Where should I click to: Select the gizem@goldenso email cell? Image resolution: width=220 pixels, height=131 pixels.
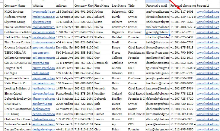158,32
